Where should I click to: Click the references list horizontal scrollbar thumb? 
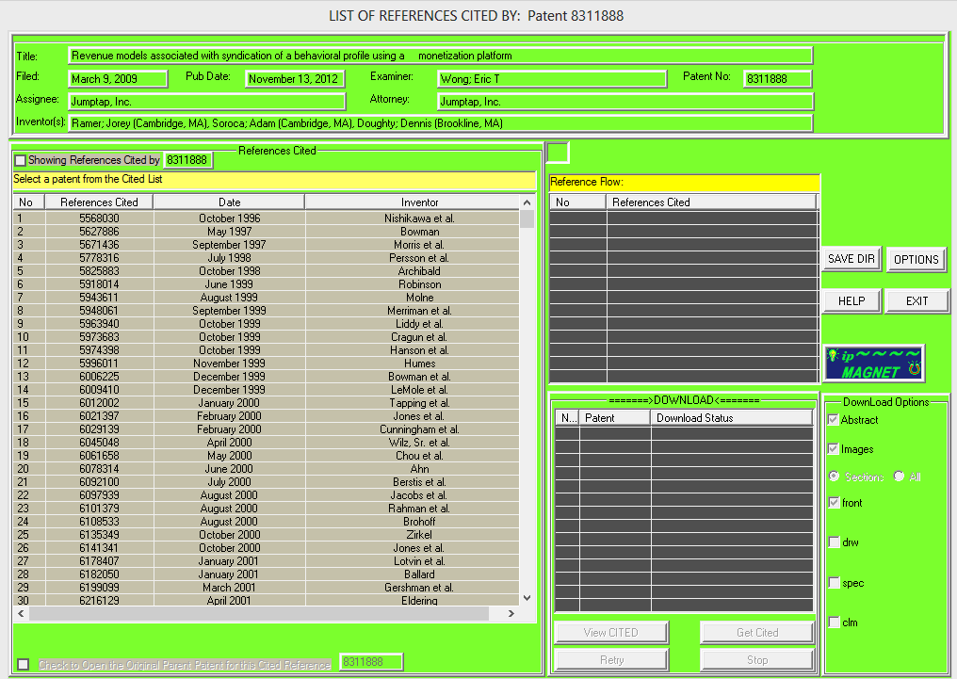pyautogui.click(x=259, y=614)
